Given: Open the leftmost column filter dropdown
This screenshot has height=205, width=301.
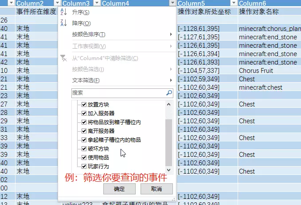Looking at the screenshot, I should [12, 3].
